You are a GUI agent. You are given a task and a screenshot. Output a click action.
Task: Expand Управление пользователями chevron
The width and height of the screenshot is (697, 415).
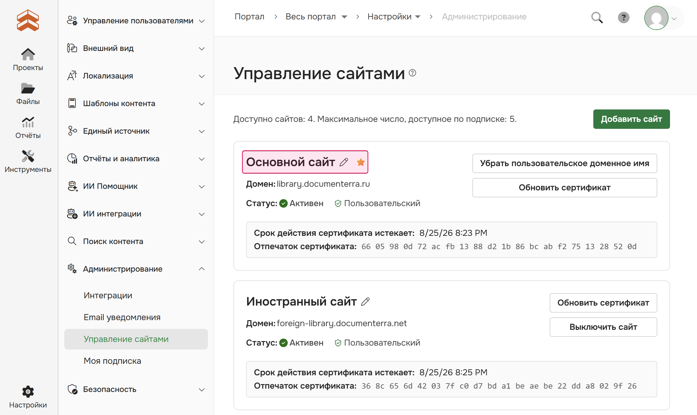[x=202, y=21]
